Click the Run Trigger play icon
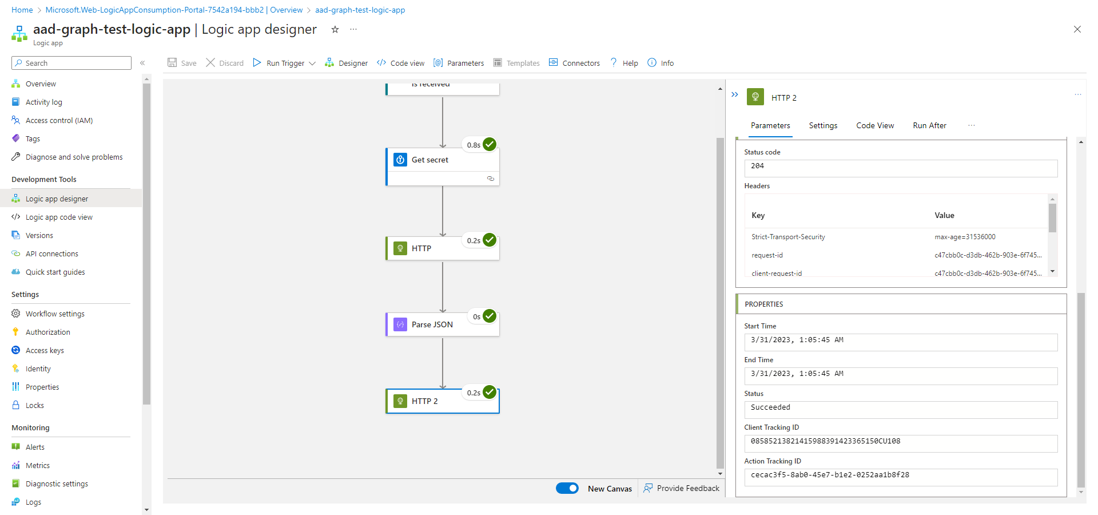Viewport: 1098px width, 515px height. [x=257, y=62]
